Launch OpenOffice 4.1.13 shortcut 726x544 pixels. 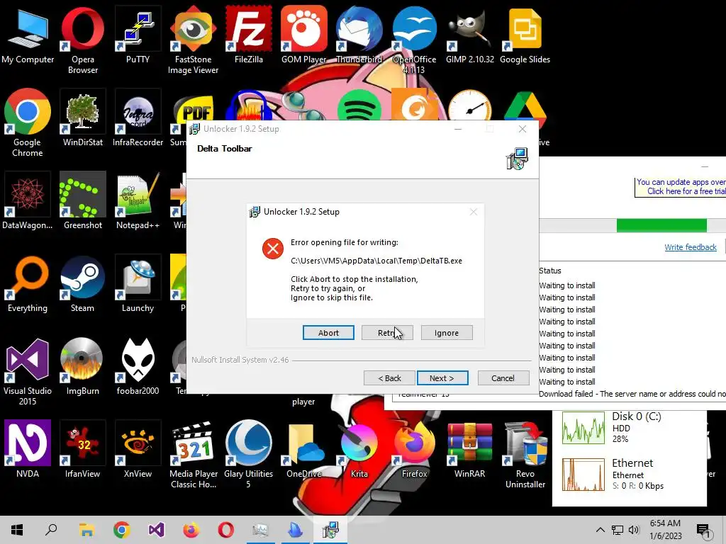(414, 40)
